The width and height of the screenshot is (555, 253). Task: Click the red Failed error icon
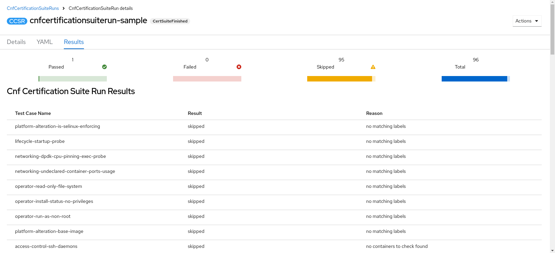[x=239, y=67]
